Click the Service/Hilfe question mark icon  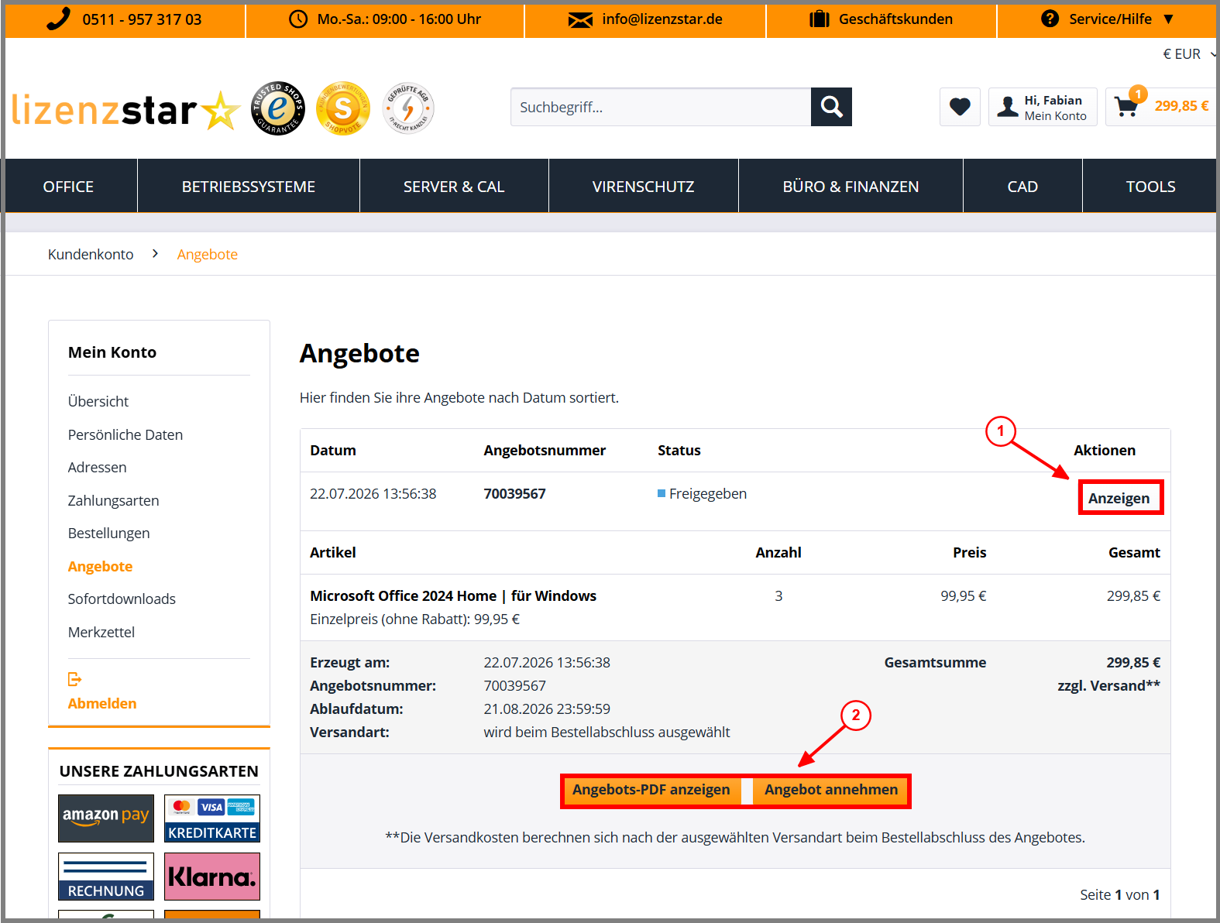(1050, 19)
